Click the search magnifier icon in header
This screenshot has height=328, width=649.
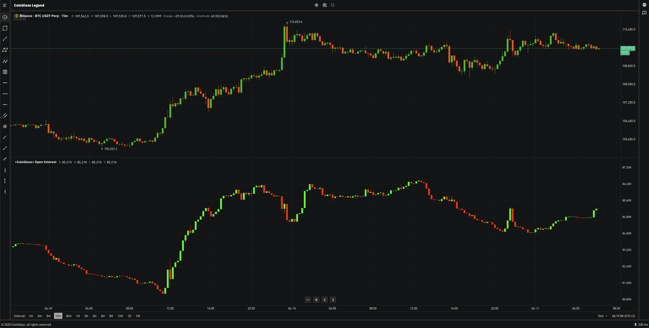[333, 5]
